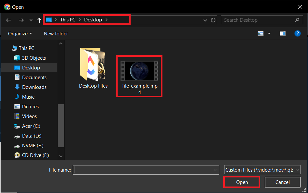Viewport: 308px width, 193px height.
Task: Create a New folder
Action: [56, 33]
